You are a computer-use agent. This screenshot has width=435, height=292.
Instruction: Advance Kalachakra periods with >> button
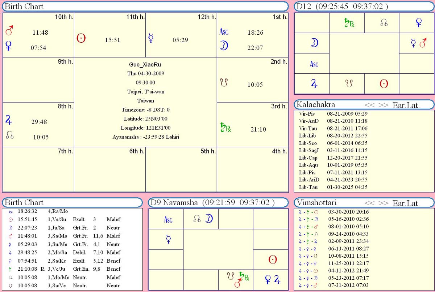(383, 105)
